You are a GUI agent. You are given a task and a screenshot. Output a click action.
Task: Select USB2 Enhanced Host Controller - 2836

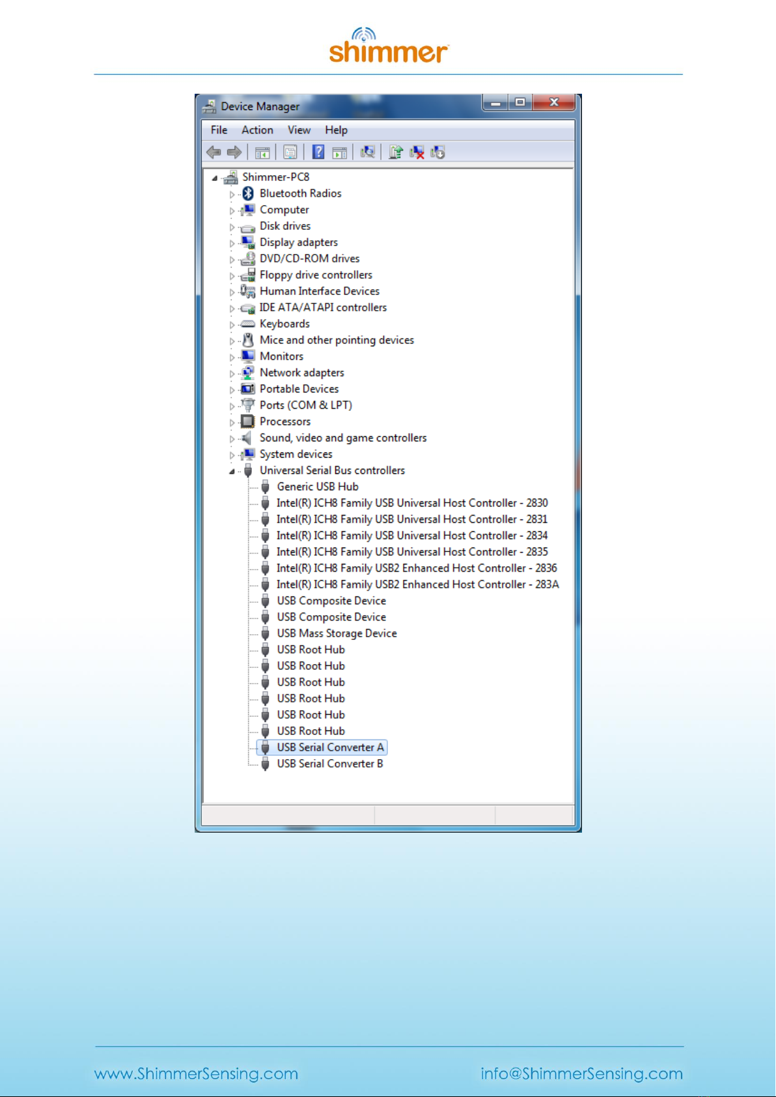pos(417,568)
